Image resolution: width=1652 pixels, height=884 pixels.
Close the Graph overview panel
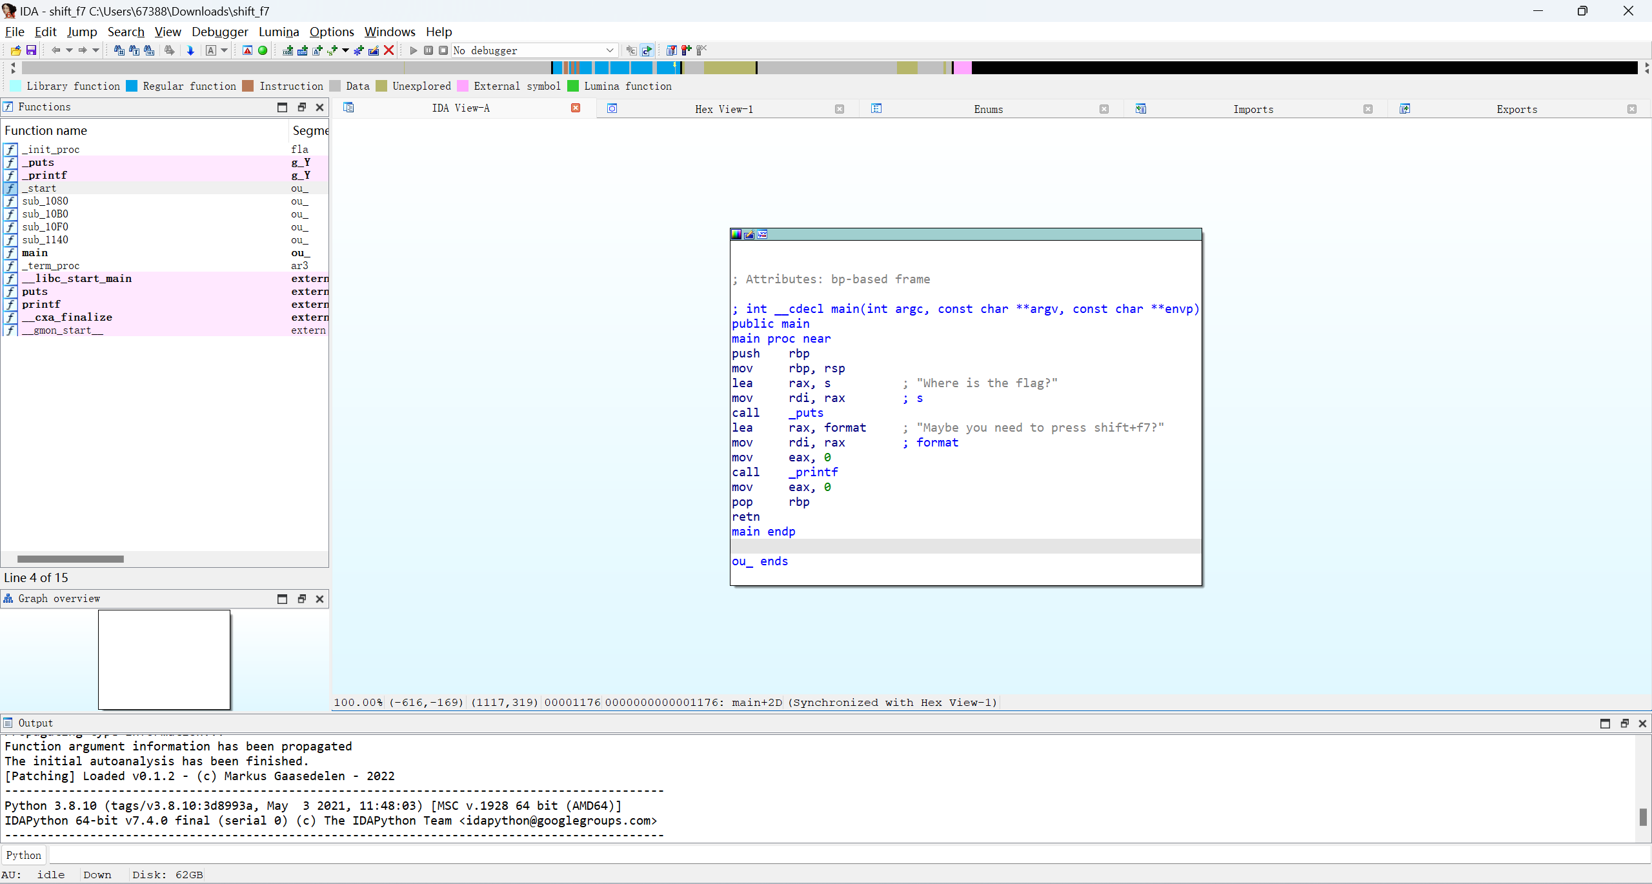click(x=319, y=599)
